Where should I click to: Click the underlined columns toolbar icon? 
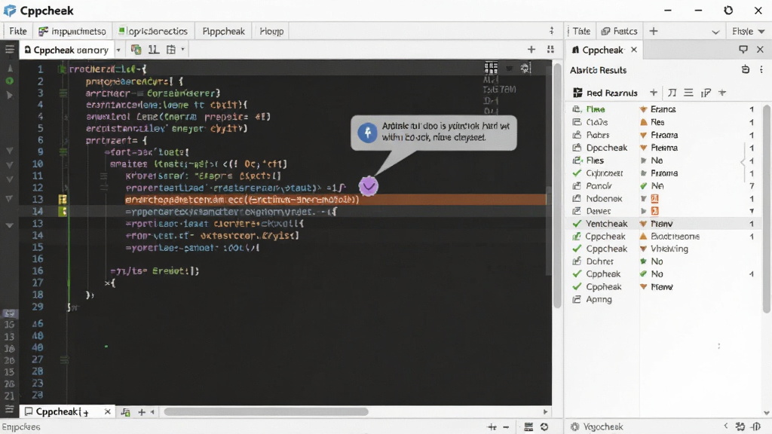pos(154,49)
